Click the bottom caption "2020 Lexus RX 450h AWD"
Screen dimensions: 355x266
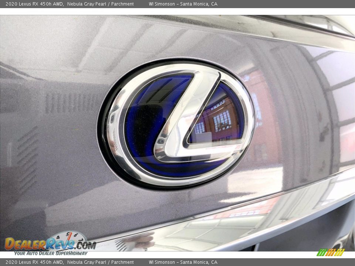[35, 262]
